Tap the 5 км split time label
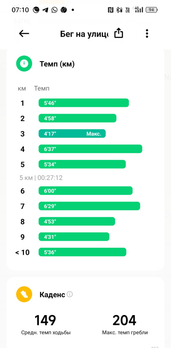This screenshot has width=171, height=348. pos(41,178)
